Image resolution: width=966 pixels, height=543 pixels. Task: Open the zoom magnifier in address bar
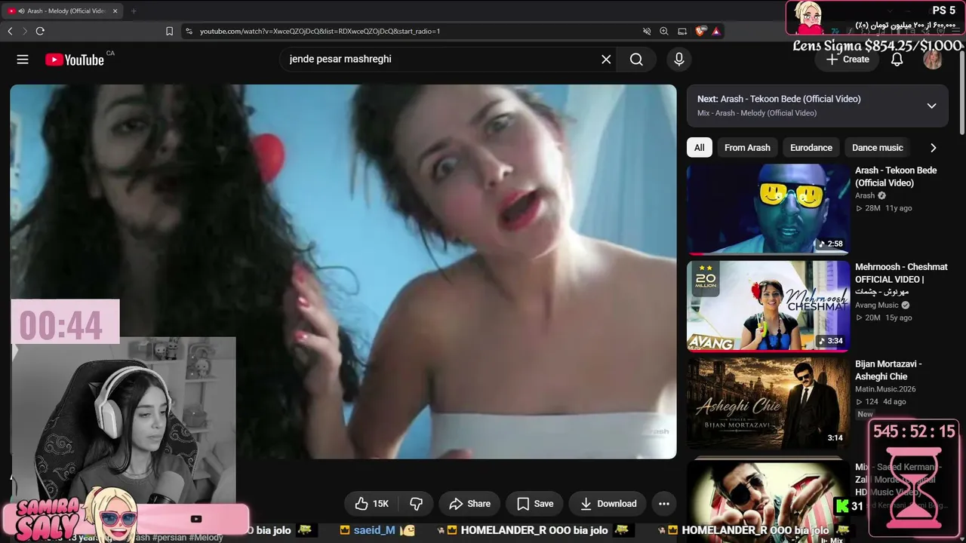point(664,31)
